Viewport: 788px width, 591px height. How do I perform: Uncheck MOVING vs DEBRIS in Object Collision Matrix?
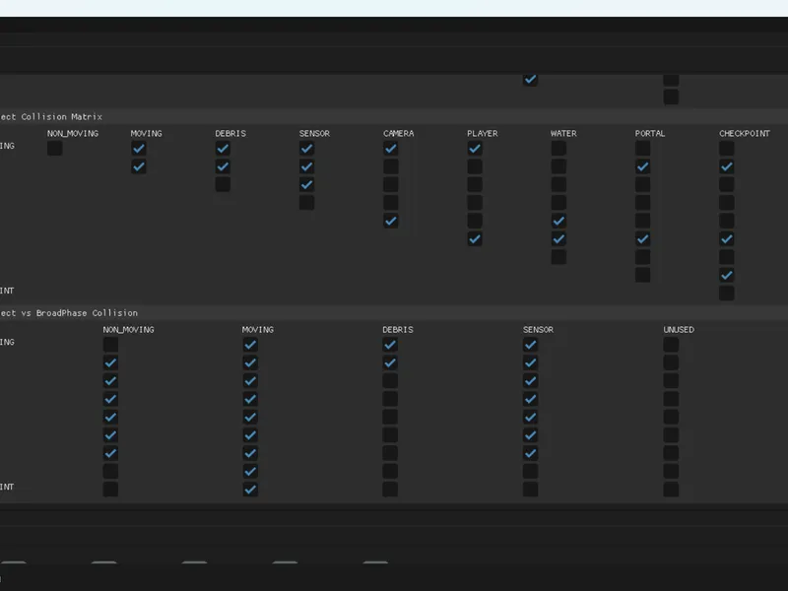223,166
